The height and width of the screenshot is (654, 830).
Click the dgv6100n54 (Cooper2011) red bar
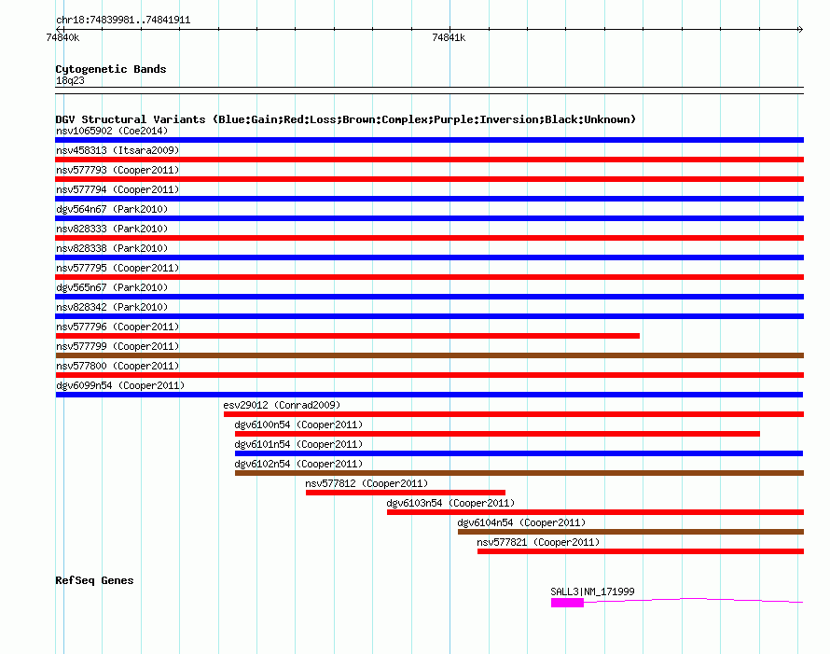[x=497, y=434]
